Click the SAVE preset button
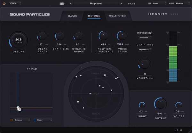Image resolution: width=192 pixels, height=133 pixels. (x=132, y=4)
